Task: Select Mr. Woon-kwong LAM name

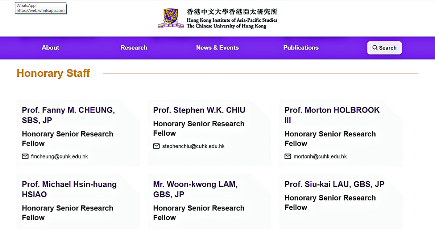Action: click(x=195, y=189)
